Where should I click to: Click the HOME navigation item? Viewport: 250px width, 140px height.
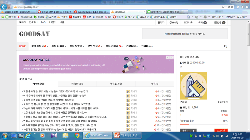(x=22, y=46)
